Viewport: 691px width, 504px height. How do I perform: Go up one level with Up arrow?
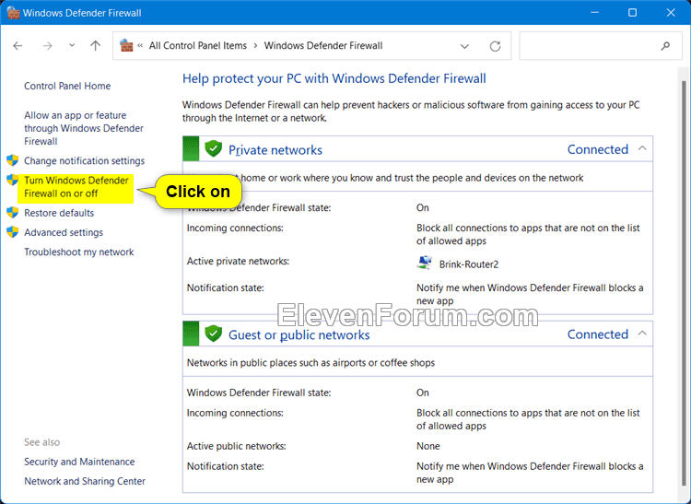point(95,46)
